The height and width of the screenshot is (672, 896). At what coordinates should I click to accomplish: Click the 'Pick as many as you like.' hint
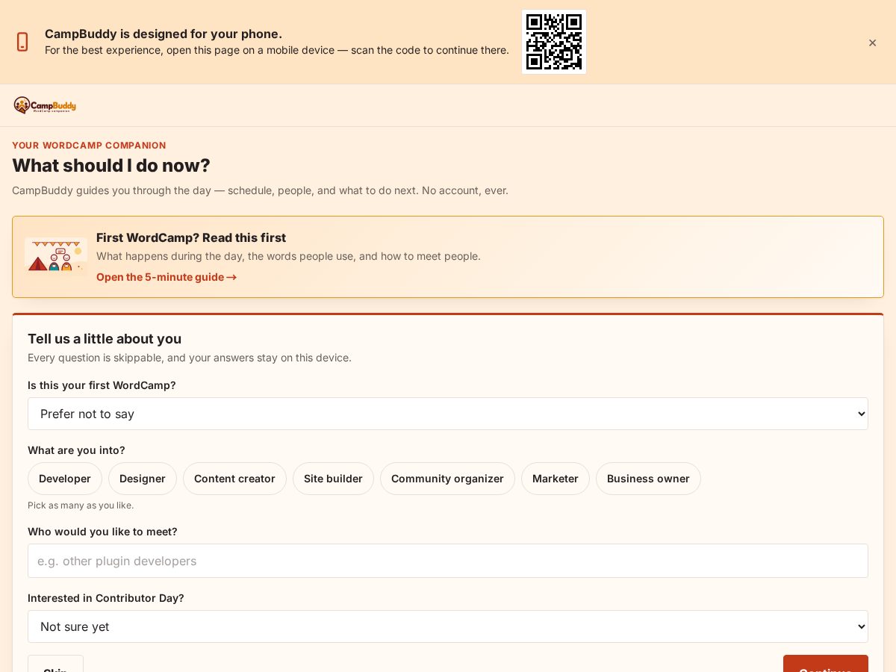click(x=81, y=505)
